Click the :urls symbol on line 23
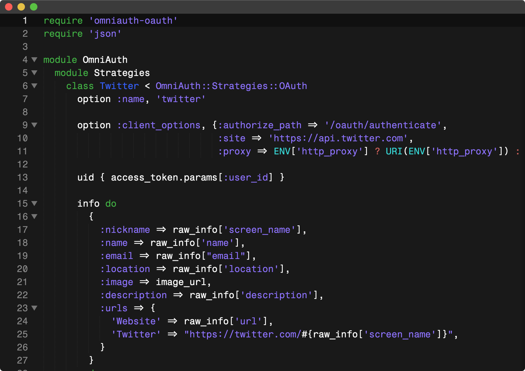The width and height of the screenshot is (525, 371). [x=114, y=308]
